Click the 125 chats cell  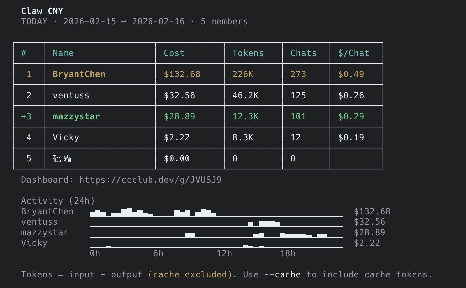pyautogui.click(x=298, y=95)
